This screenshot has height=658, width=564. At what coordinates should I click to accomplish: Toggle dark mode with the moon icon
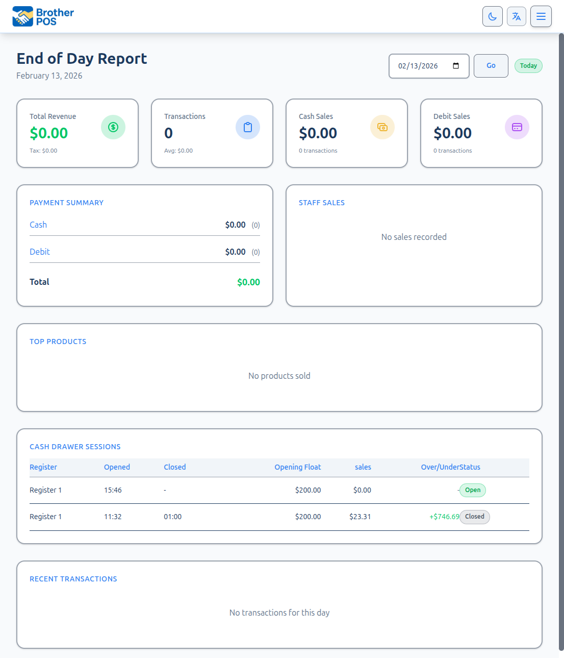(492, 16)
